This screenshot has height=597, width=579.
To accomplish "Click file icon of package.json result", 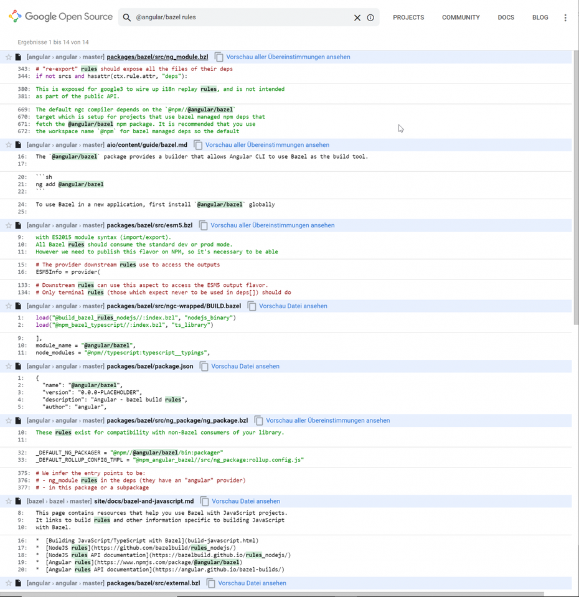I will [18, 366].
